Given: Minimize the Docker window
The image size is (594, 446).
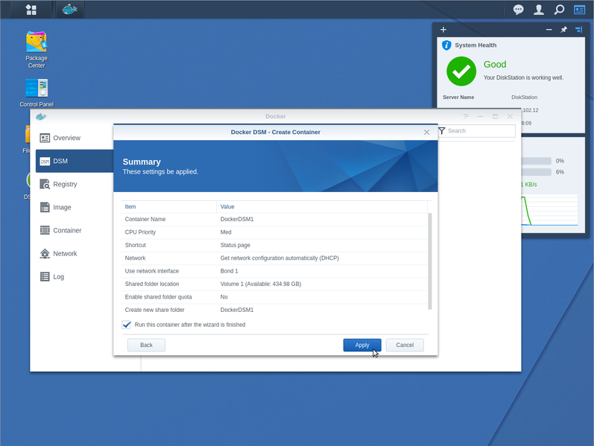Looking at the screenshot, I should 481,117.
